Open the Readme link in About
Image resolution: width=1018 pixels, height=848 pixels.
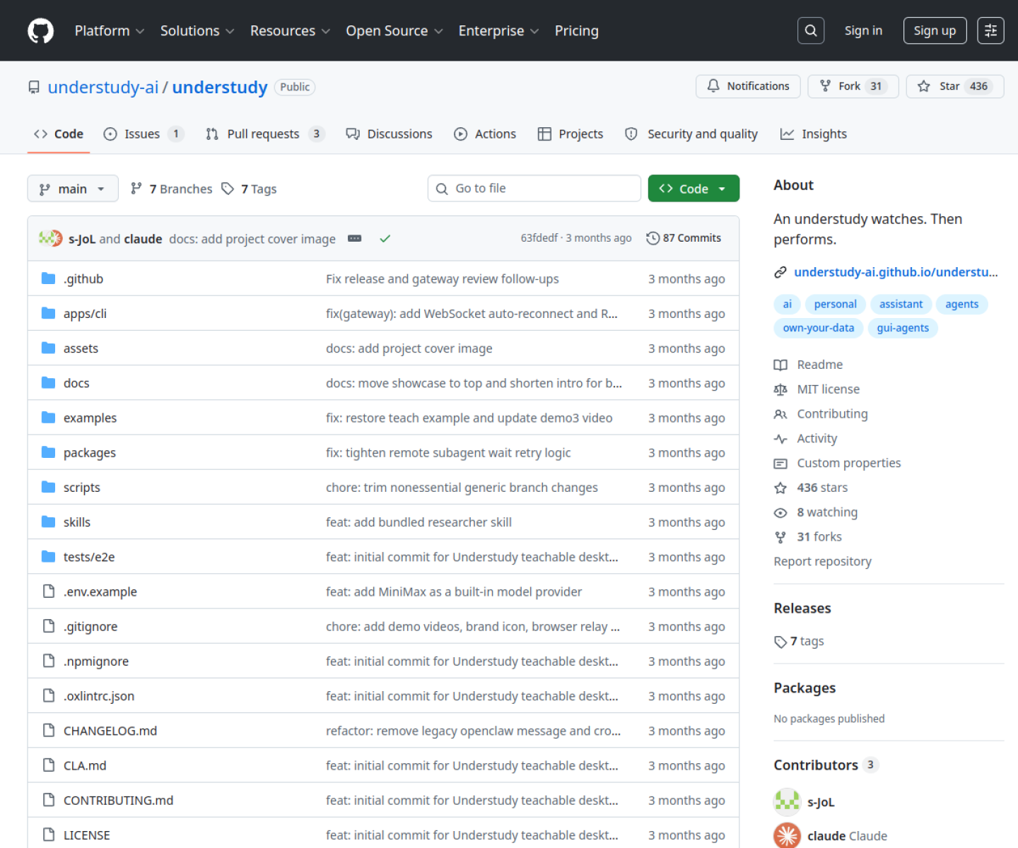[x=809, y=365]
